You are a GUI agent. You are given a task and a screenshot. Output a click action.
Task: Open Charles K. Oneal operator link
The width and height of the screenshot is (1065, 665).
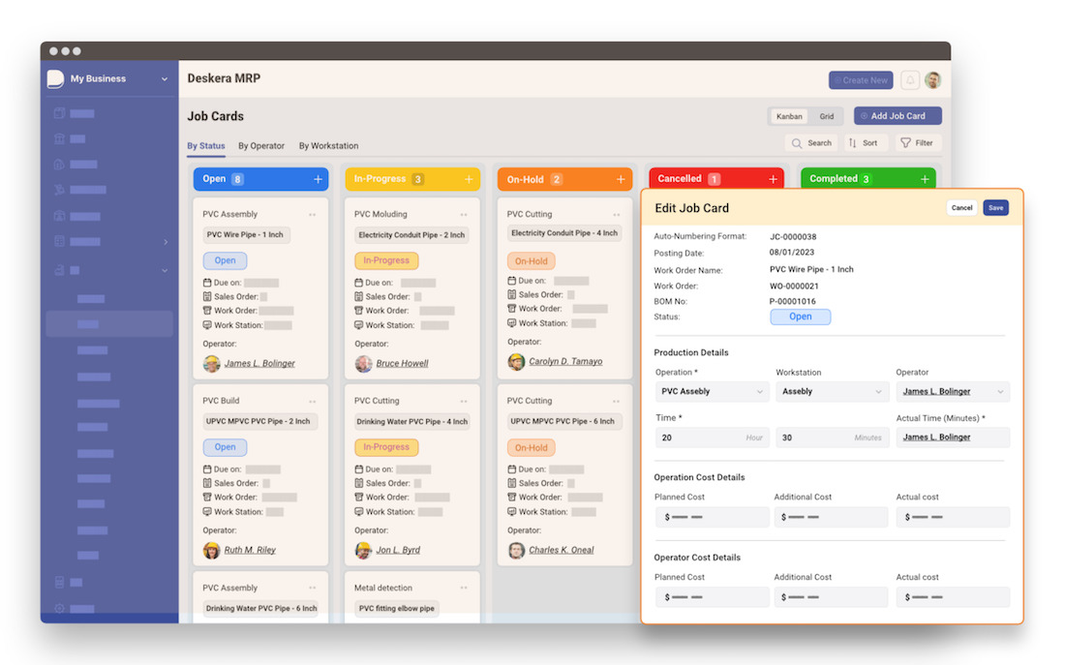[x=561, y=550]
